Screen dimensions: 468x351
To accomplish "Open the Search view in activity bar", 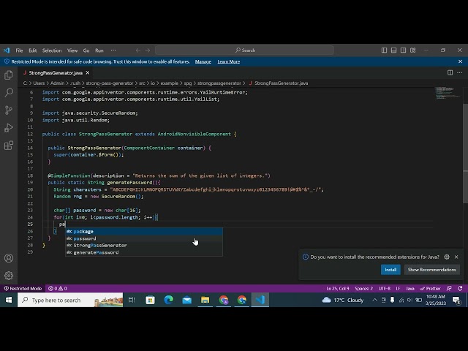I will [x=9, y=93].
